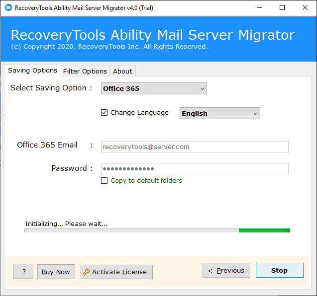Click the question mark help button
This screenshot has width=317, height=296.
pos(23,271)
